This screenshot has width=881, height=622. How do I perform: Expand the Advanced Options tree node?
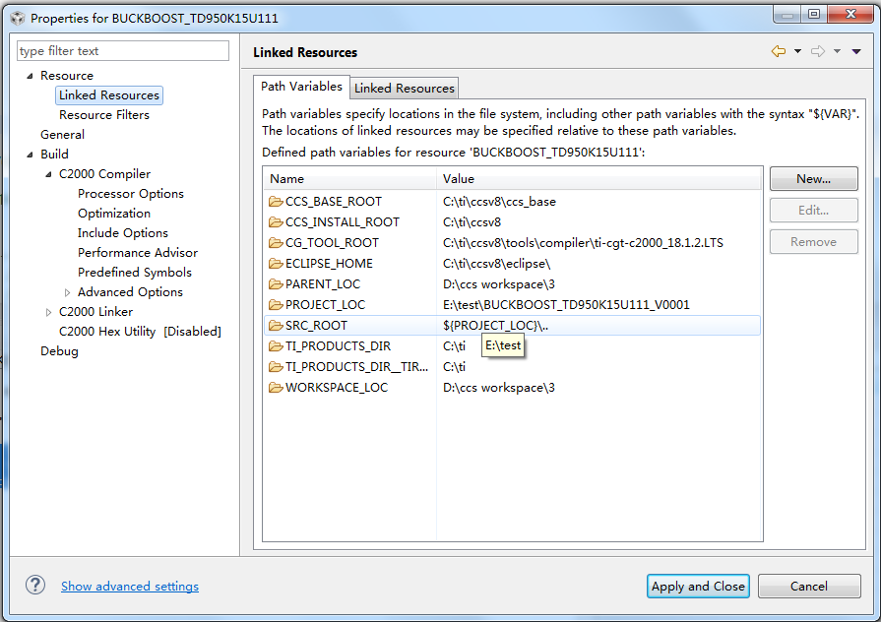67,292
